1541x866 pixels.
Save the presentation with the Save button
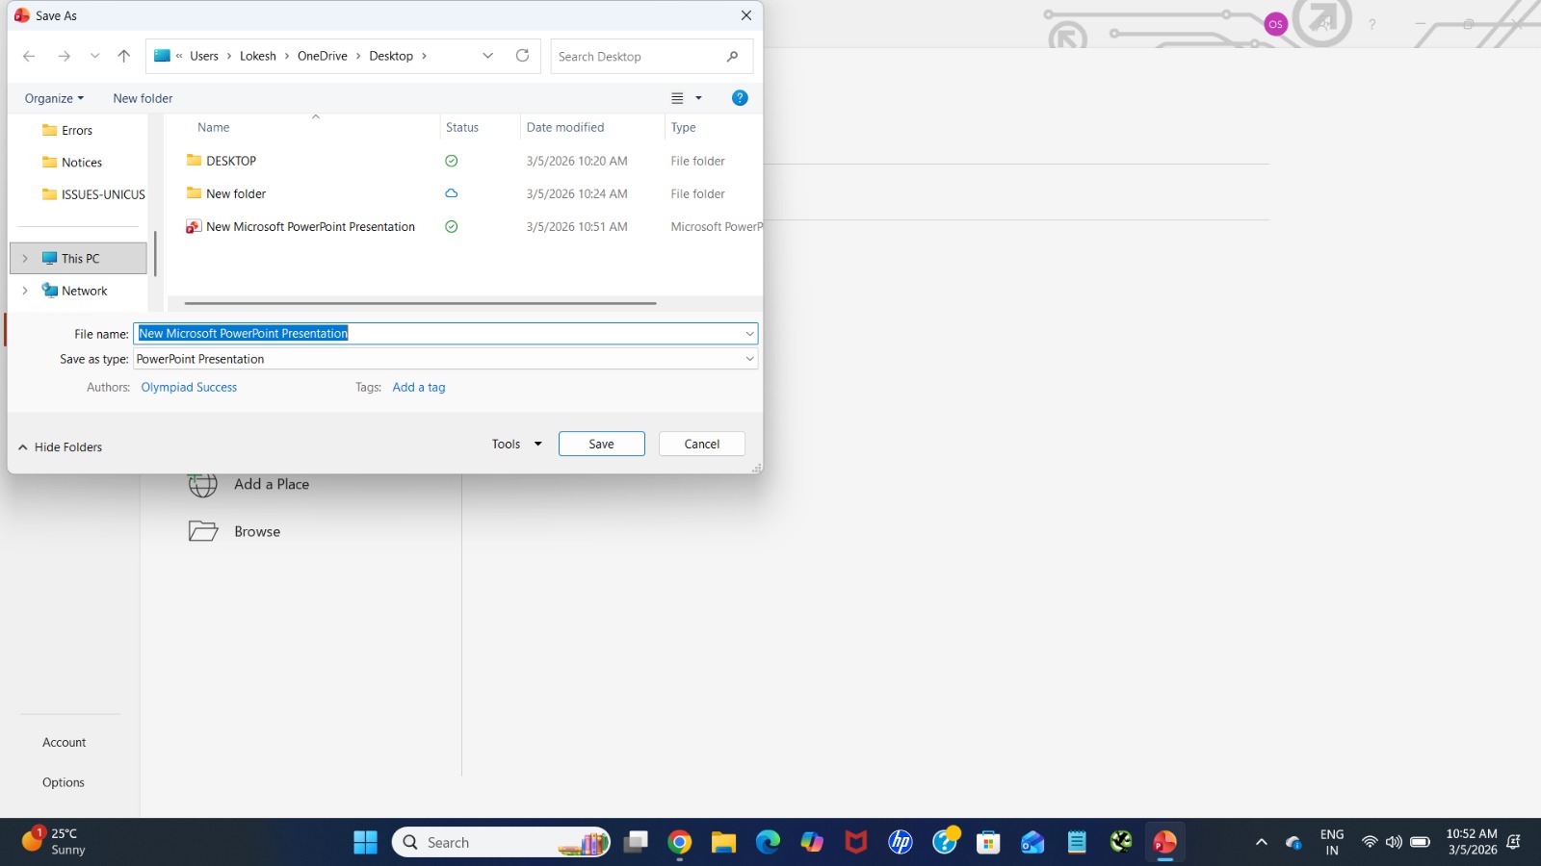pos(601,444)
